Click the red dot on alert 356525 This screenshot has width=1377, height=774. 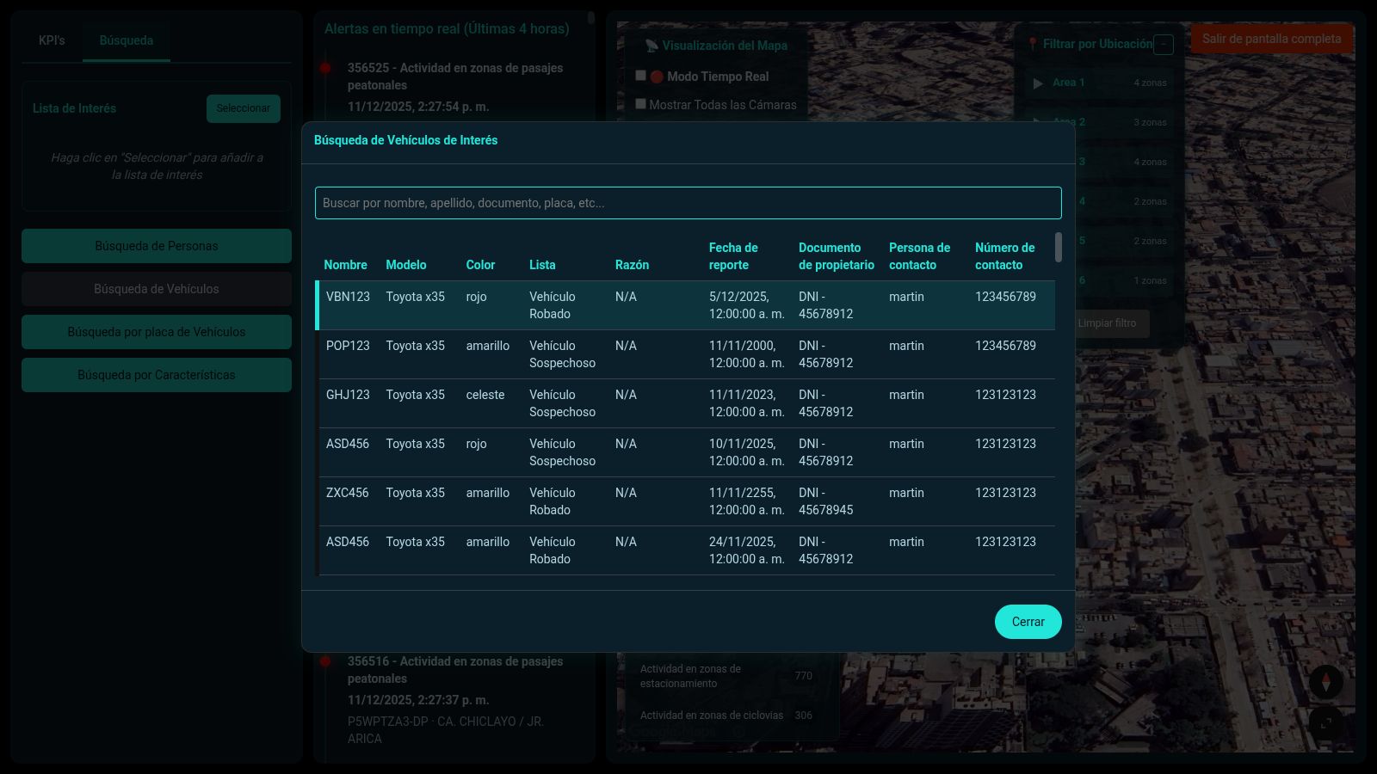tap(325, 68)
